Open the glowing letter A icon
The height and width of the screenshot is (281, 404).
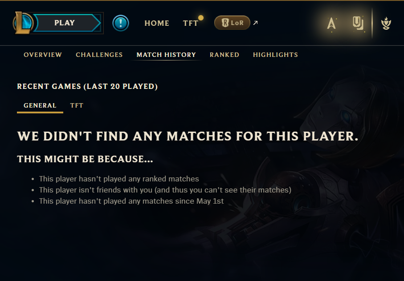[331, 24]
